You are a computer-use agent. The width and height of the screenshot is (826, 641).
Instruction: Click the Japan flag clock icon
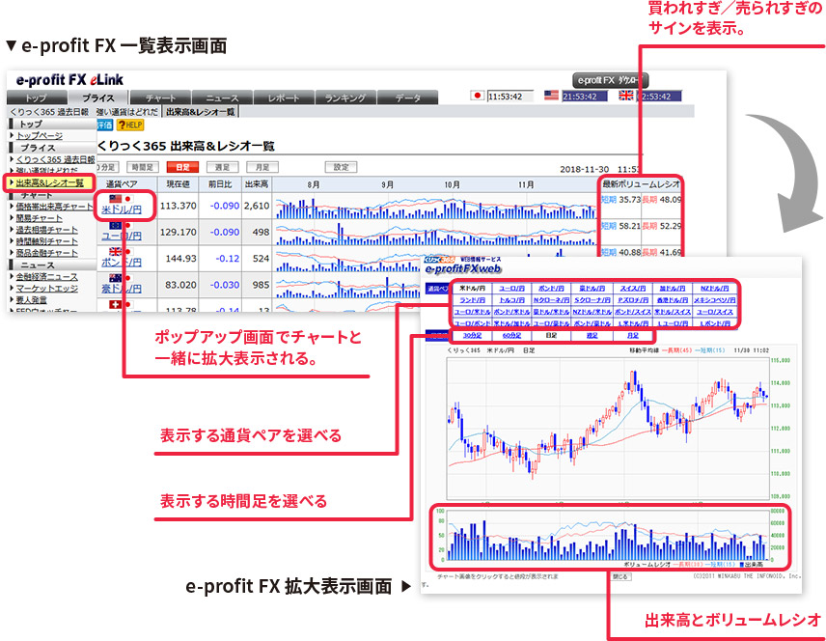478,96
